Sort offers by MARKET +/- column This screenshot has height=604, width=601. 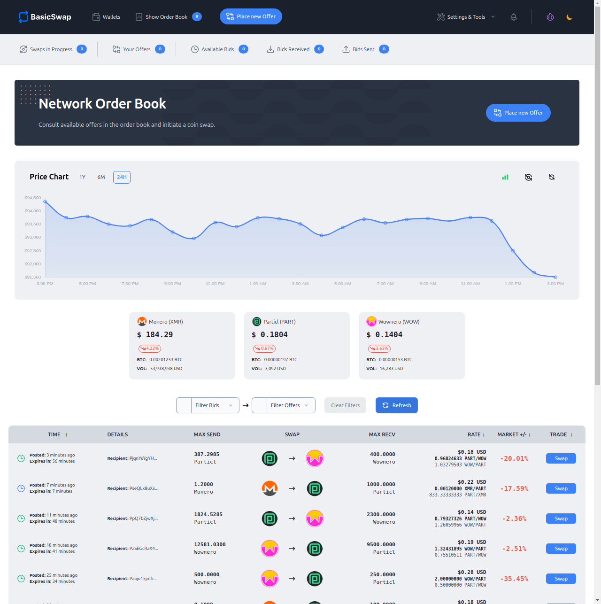(514, 434)
